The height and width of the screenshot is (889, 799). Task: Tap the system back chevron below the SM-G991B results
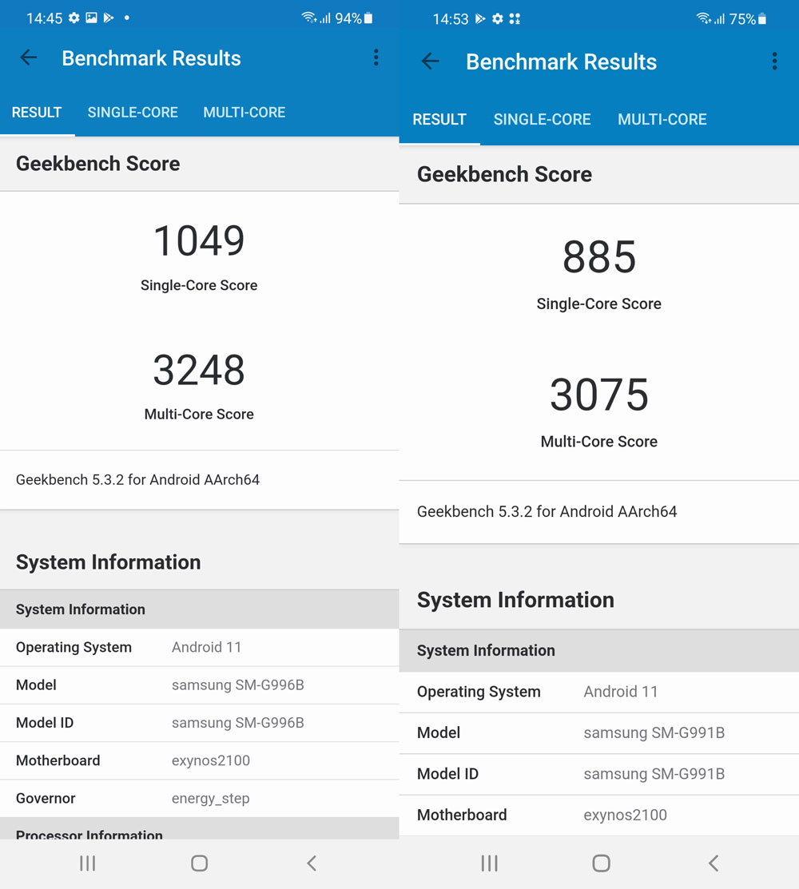(714, 863)
